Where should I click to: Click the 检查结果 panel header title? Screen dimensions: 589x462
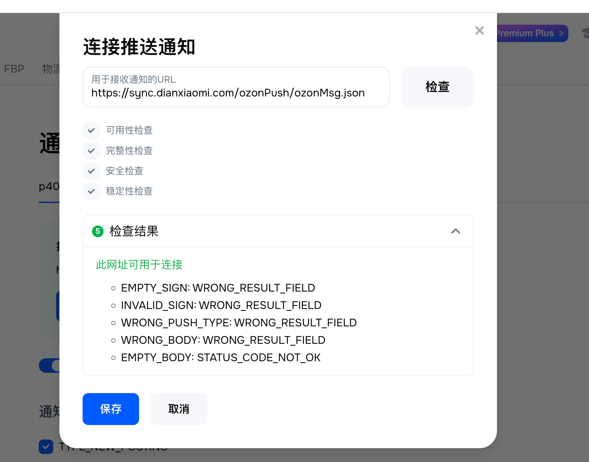point(134,231)
